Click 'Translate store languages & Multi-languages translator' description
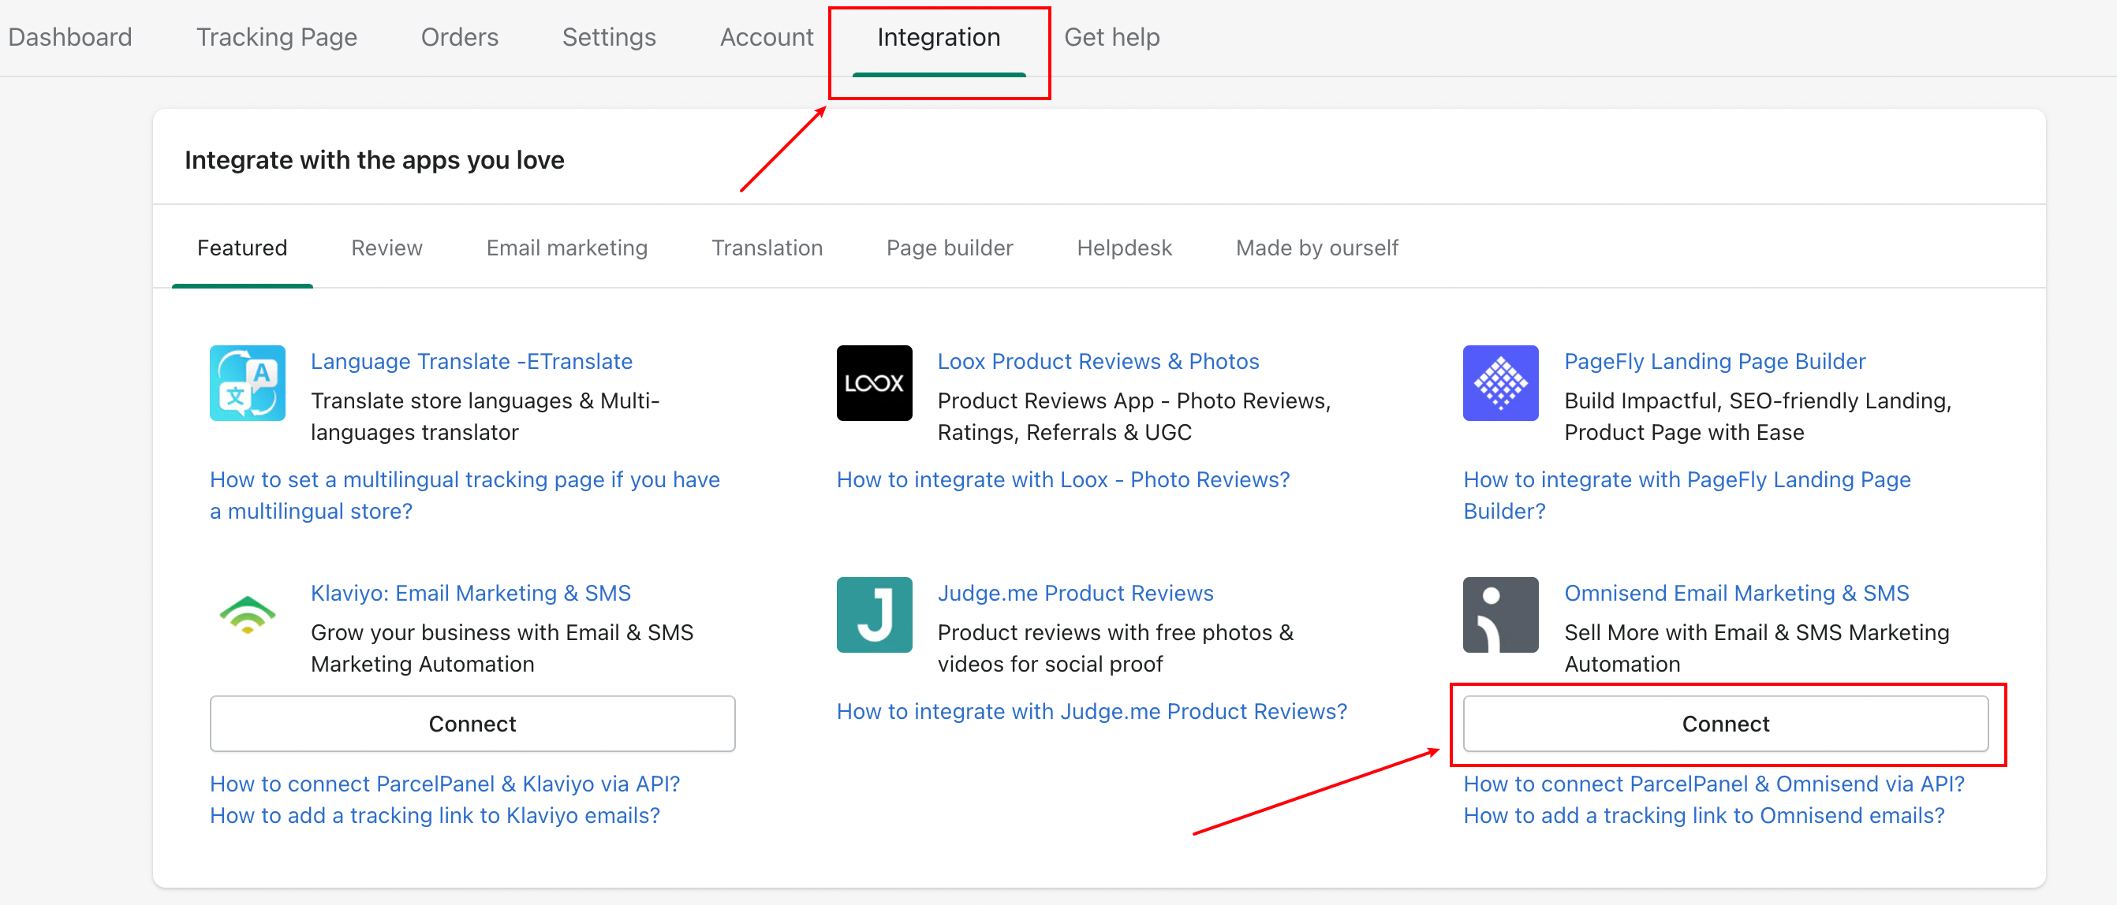The image size is (2117, 905). (x=485, y=416)
